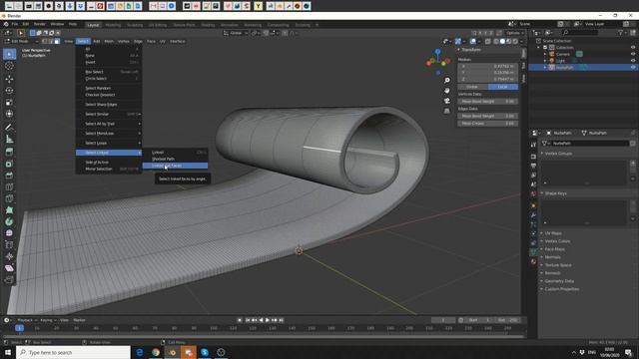Select the Shrink/Fatten tool
639x359 pixels.
9,256
